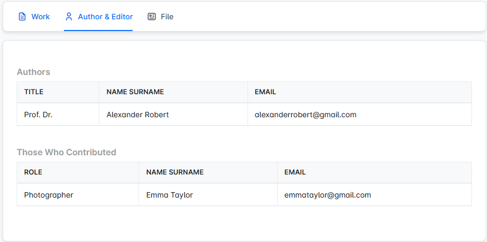
Task: Click the person icon beside Author & Editor
Action: [x=69, y=17]
